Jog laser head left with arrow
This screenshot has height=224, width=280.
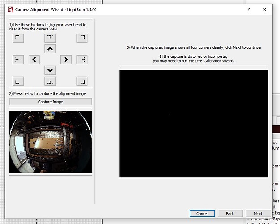(34, 60)
